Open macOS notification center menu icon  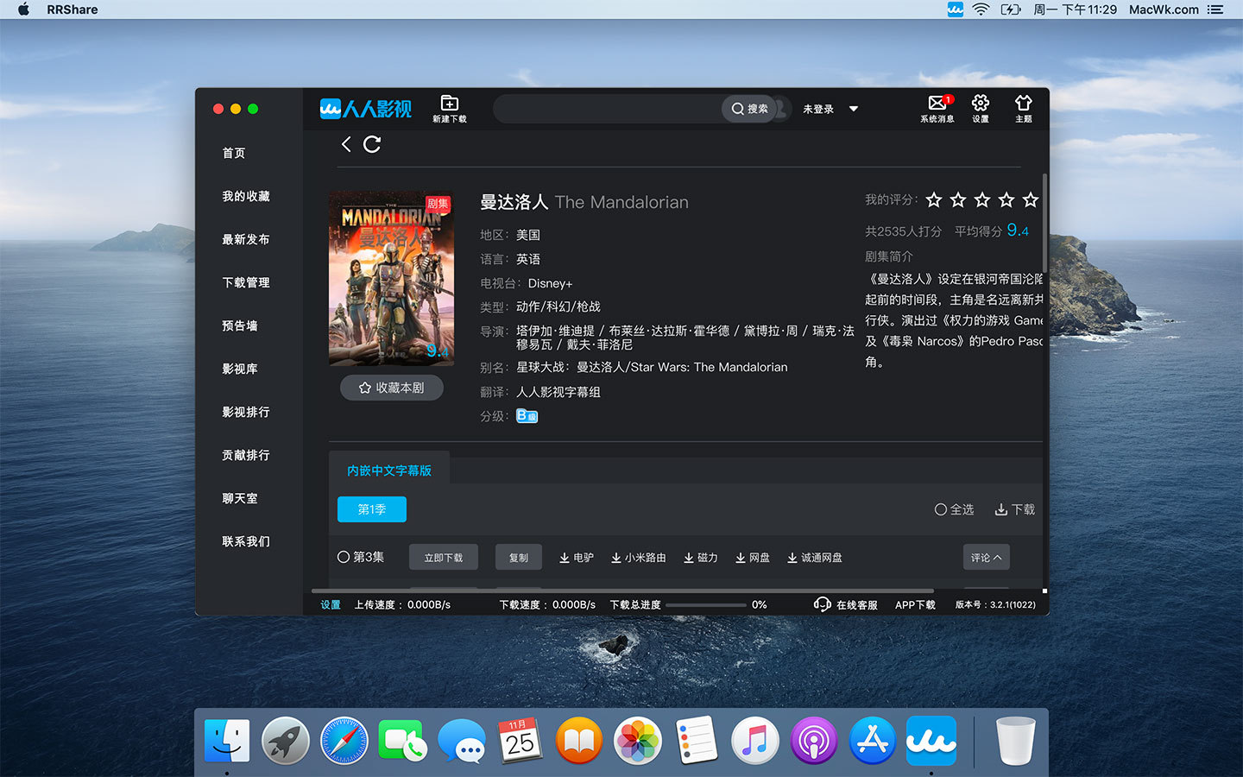click(1215, 9)
